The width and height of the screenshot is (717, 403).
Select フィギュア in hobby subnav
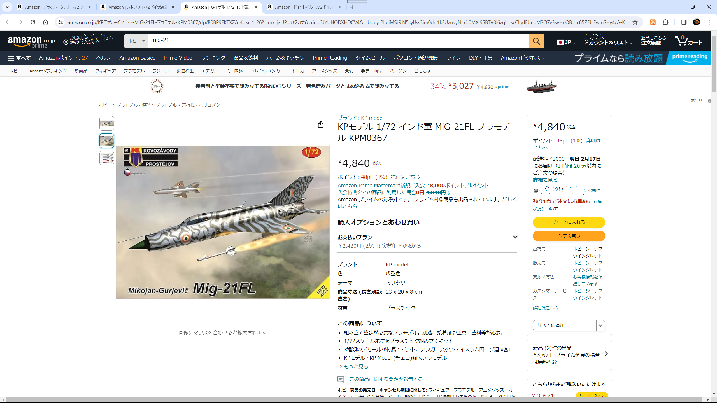pyautogui.click(x=105, y=71)
